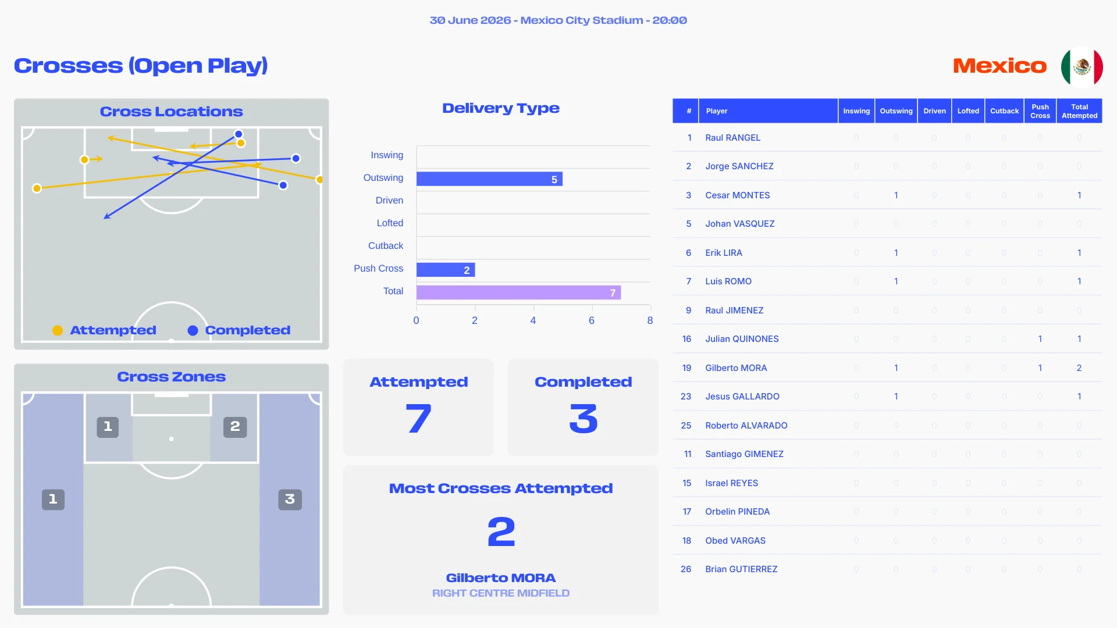Select zone 1 badge on left flank
Screen dimensions: 1117x628
coord(53,499)
